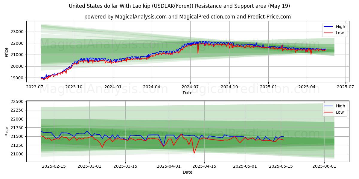Click the top chart's y-axis label '22000'
Viewport: 359px width, 179px height.
coord(17,43)
